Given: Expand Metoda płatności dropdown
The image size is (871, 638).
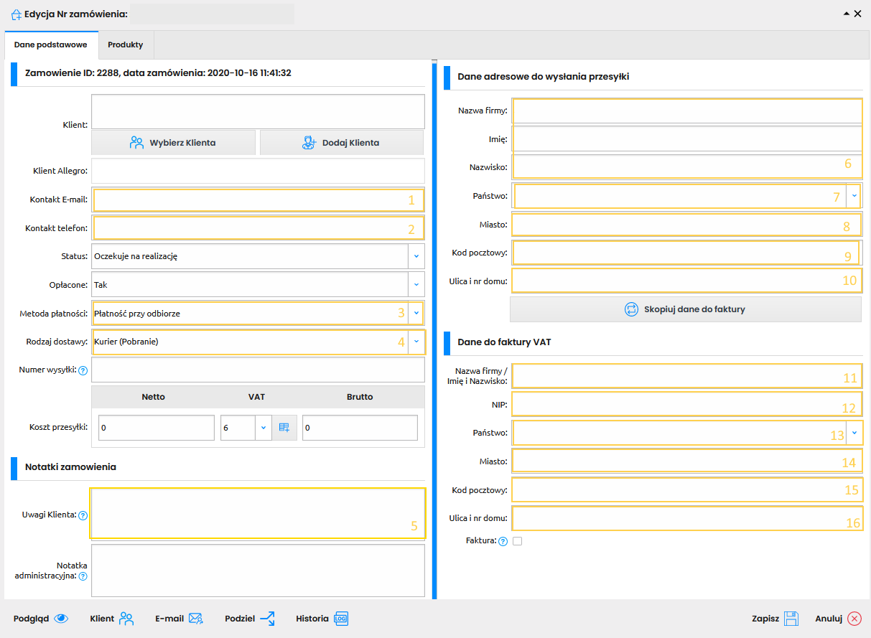Looking at the screenshot, I should [416, 314].
